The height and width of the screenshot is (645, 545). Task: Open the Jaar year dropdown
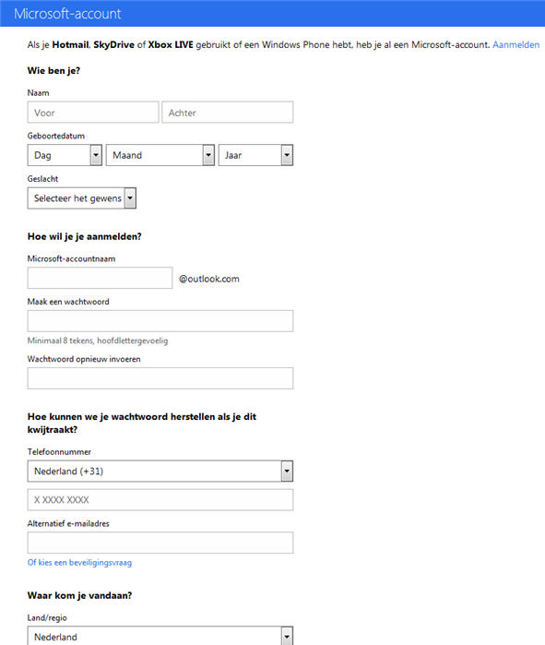pyautogui.click(x=255, y=155)
